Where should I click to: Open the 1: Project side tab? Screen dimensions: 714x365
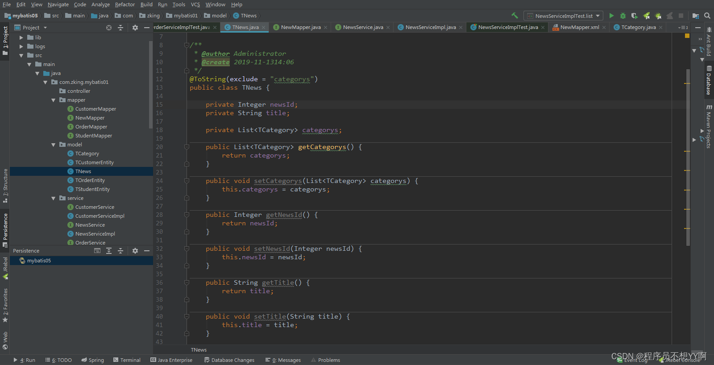[x=5, y=40]
